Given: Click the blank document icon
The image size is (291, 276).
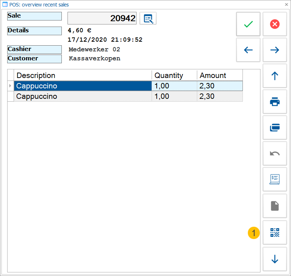Looking at the screenshot, I should [x=274, y=206].
